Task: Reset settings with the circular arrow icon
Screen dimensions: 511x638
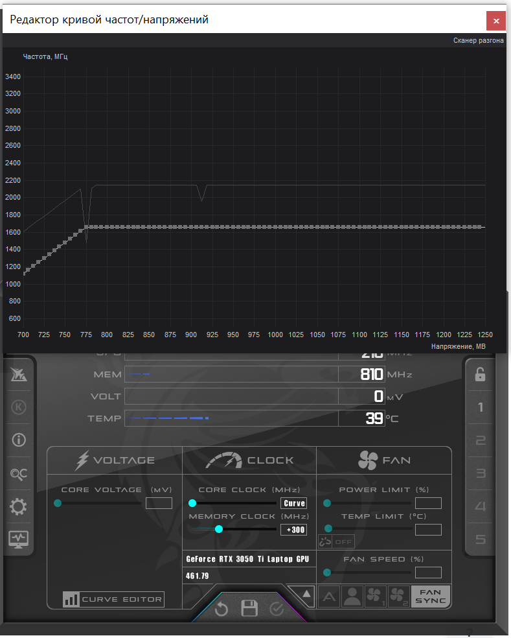Action: pyautogui.click(x=221, y=609)
